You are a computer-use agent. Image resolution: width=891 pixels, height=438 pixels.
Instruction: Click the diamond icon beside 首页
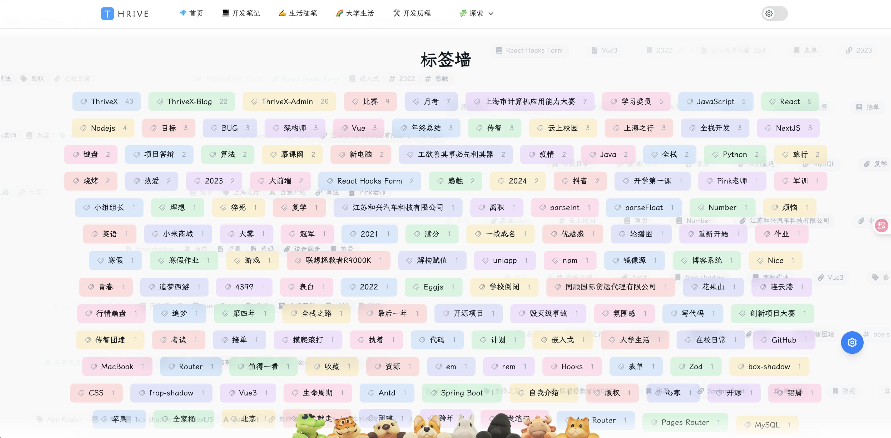coord(183,13)
